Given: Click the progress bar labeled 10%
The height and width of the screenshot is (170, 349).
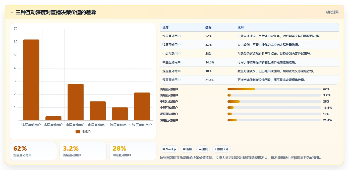Looking at the screenshot, I should click(274, 114).
